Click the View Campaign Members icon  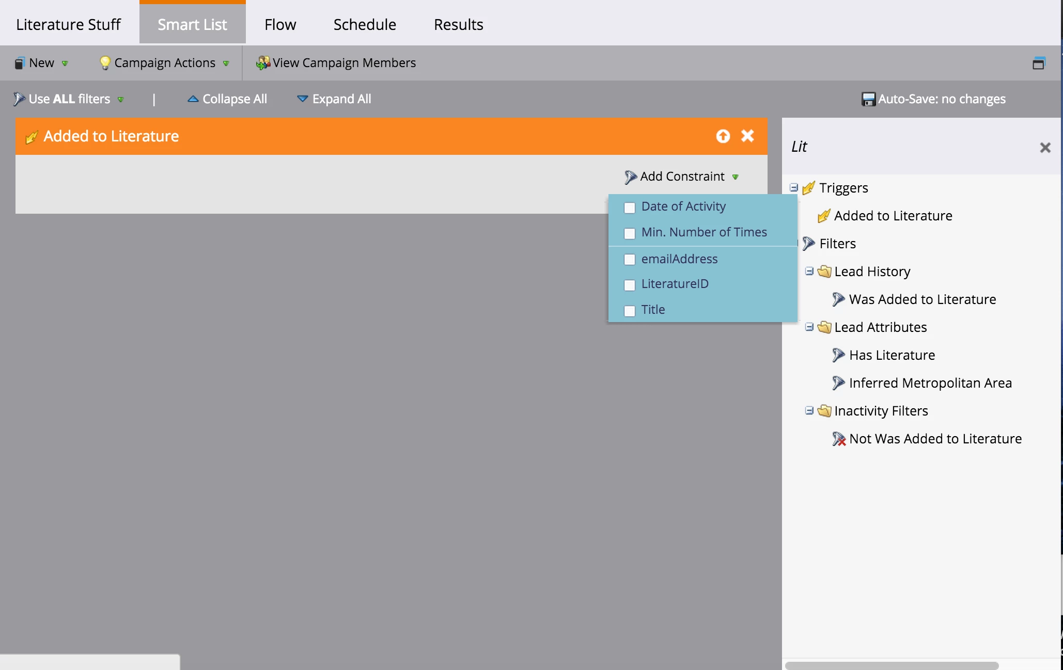(x=263, y=63)
